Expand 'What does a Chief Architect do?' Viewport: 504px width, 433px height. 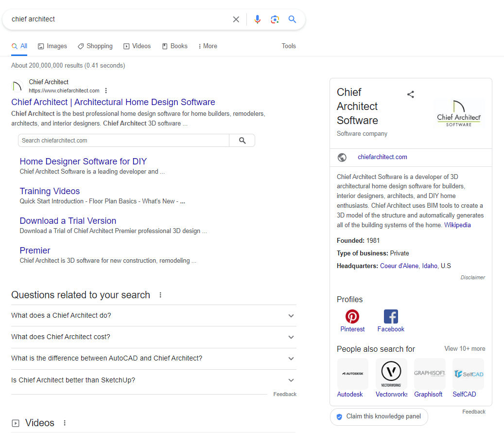[x=154, y=316]
